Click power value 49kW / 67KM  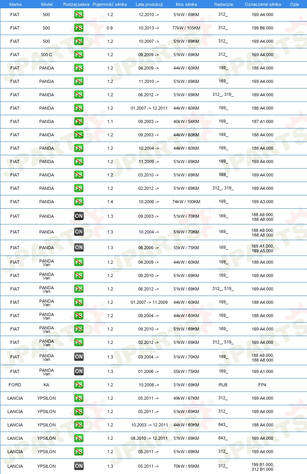point(186,398)
